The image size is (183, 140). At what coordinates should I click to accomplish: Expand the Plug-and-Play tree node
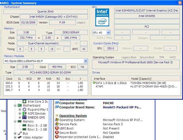[20, 109]
